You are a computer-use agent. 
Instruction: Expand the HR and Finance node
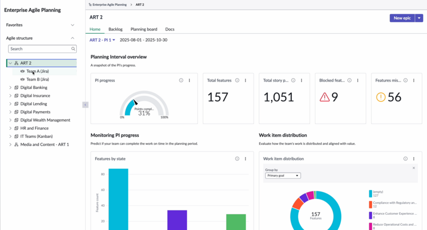[10, 128]
